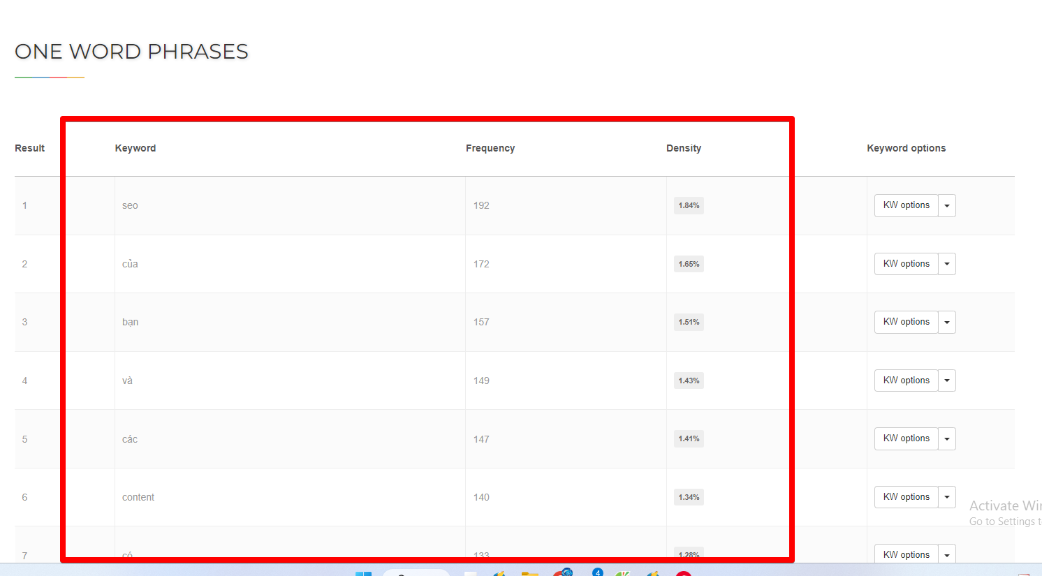Click density badge 1.43%
Screen dimensions: 1042x576
(689, 381)
